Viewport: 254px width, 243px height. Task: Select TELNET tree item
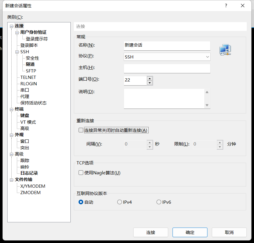pos(28,77)
